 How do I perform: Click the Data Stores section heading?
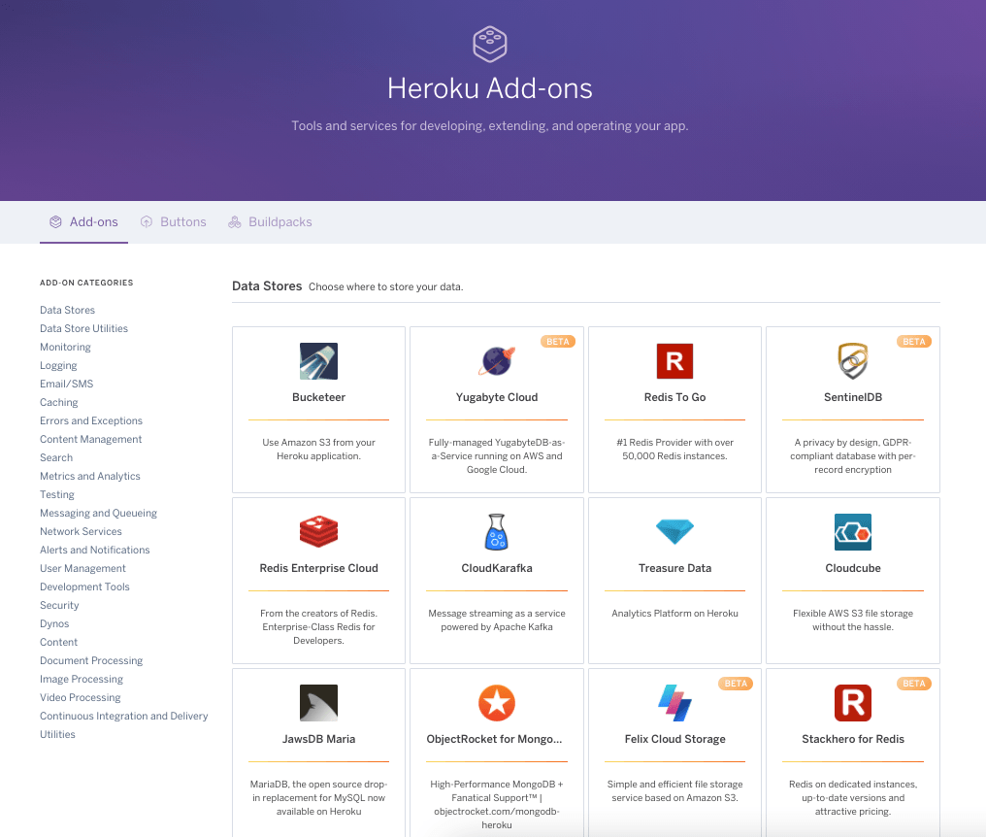(x=267, y=286)
